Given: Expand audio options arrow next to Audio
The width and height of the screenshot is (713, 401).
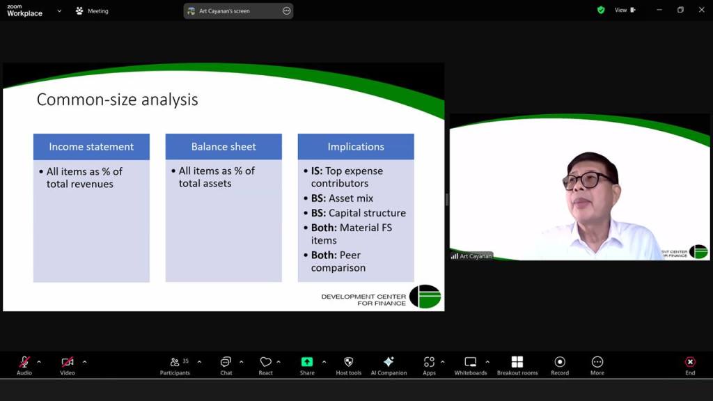Looking at the screenshot, I should 39,361.
